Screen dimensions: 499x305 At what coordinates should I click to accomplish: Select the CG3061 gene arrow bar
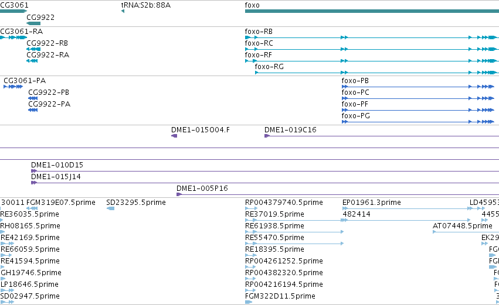13,12
